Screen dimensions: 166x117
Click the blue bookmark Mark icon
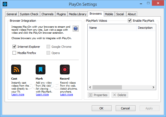[x=41, y=69]
